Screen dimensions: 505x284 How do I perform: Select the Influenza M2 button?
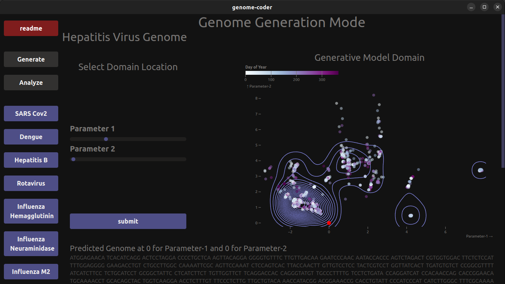tap(31, 272)
